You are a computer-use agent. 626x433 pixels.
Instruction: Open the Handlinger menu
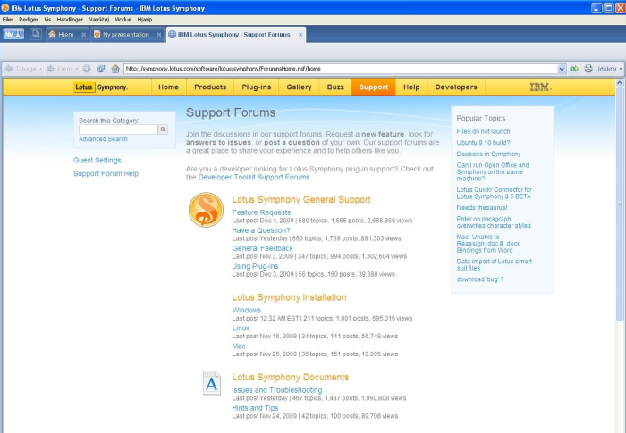tap(70, 19)
